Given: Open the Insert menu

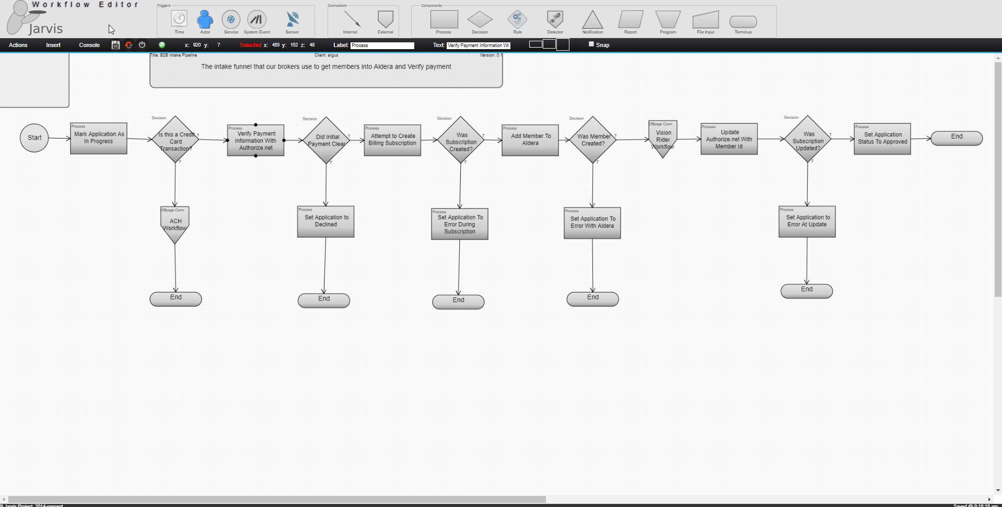Looking at the screenshot, I should point(53,45).
